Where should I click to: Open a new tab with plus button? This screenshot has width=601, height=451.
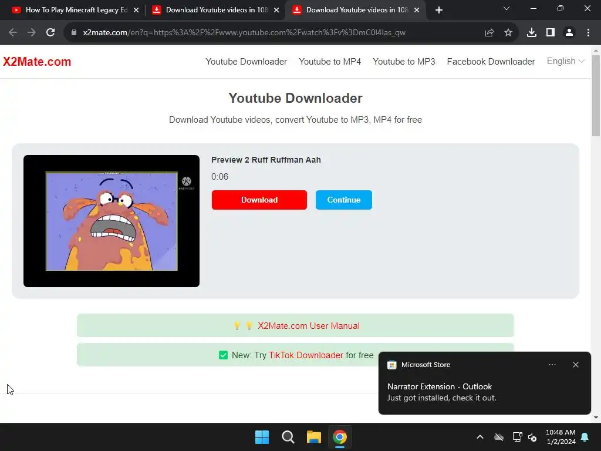439,10
